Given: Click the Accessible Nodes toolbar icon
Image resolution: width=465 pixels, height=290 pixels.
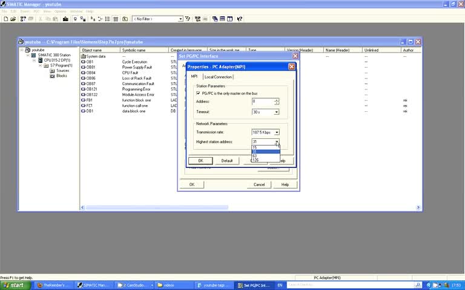Looking at the screenshot, I should [x=23, y=19].
